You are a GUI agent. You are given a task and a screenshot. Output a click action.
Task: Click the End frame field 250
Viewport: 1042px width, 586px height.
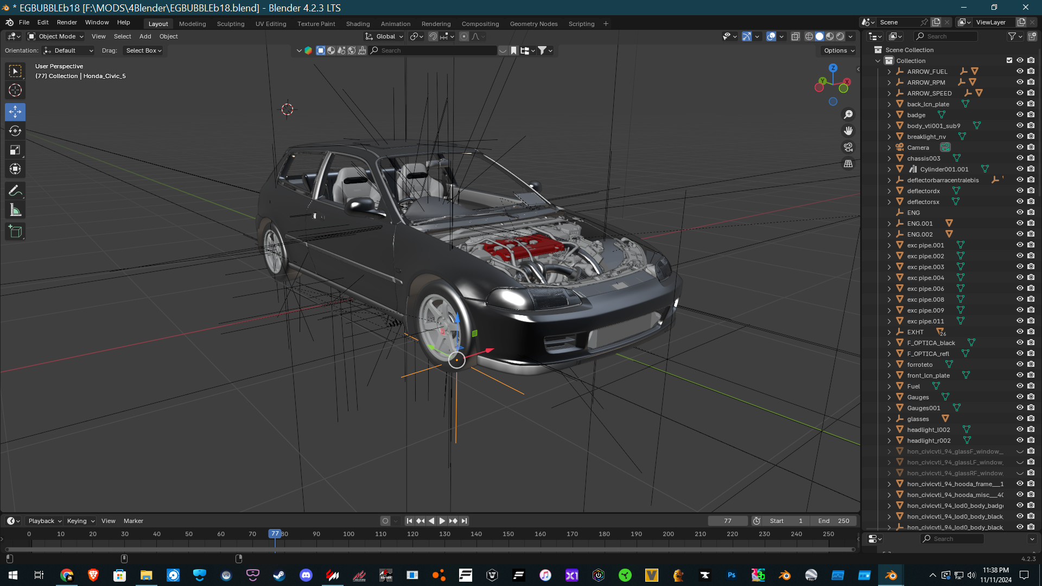[833, 521]
